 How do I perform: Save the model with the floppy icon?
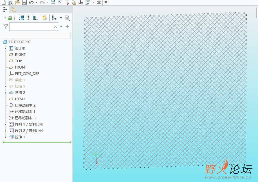pyautogui.click(x=24, y=2)
